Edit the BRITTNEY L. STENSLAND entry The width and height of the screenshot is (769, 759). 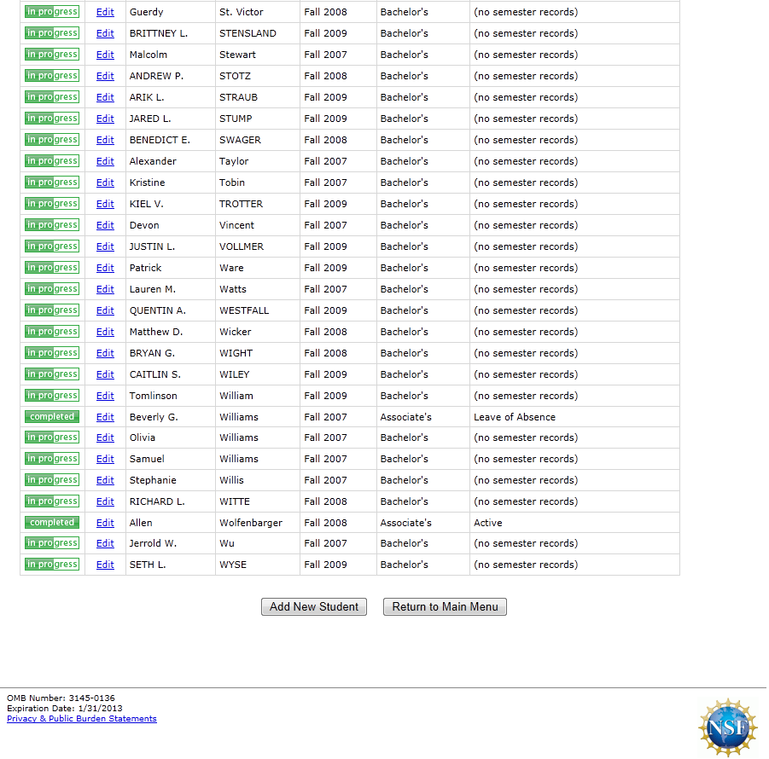105,33
